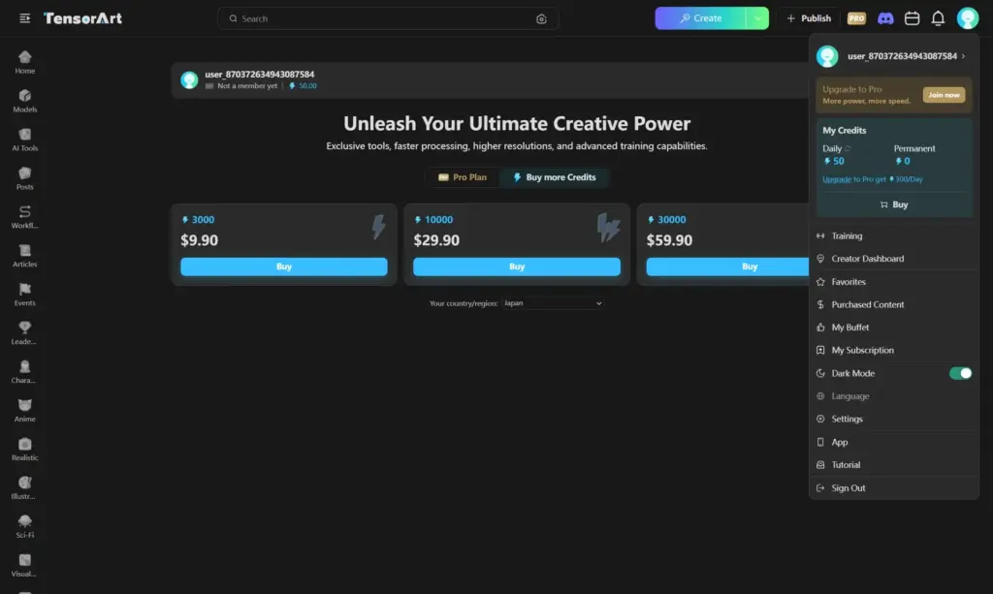Open the Discord link icon

pyautogui.click(x=885, y=18)
